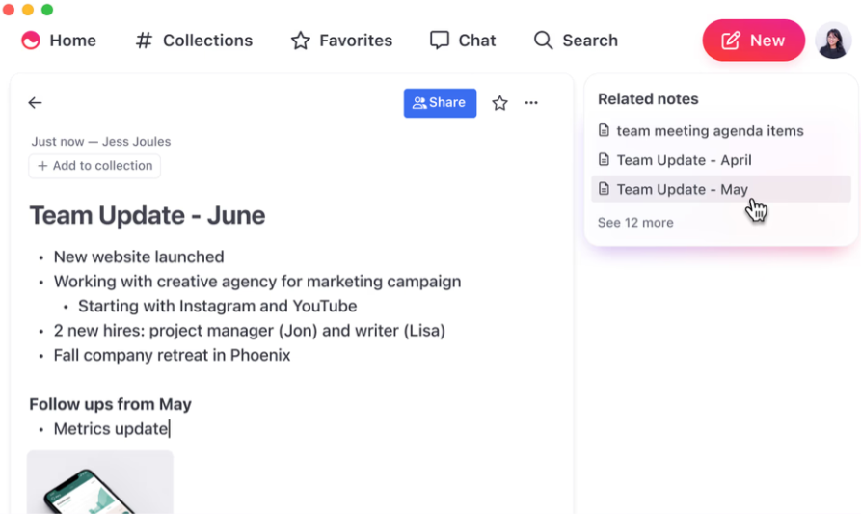
Task: Click the sub-bullet Starting with Instagram and YouTube
Action: click(218, 306)
